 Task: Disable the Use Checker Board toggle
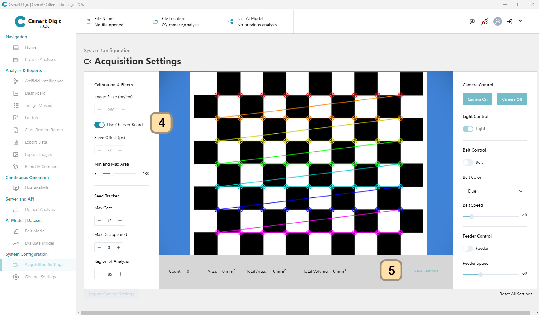99,125
